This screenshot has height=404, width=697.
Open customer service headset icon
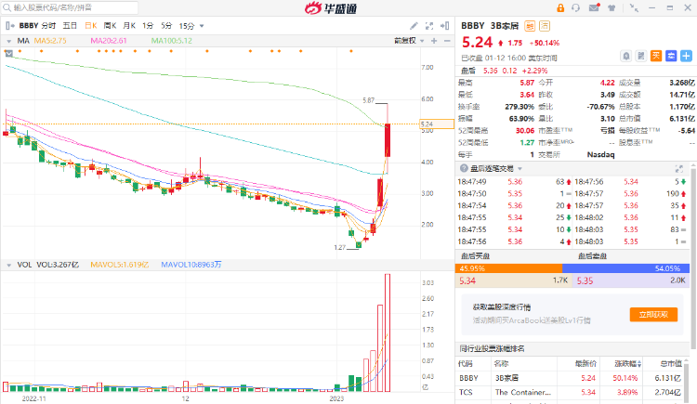(575, 7)
